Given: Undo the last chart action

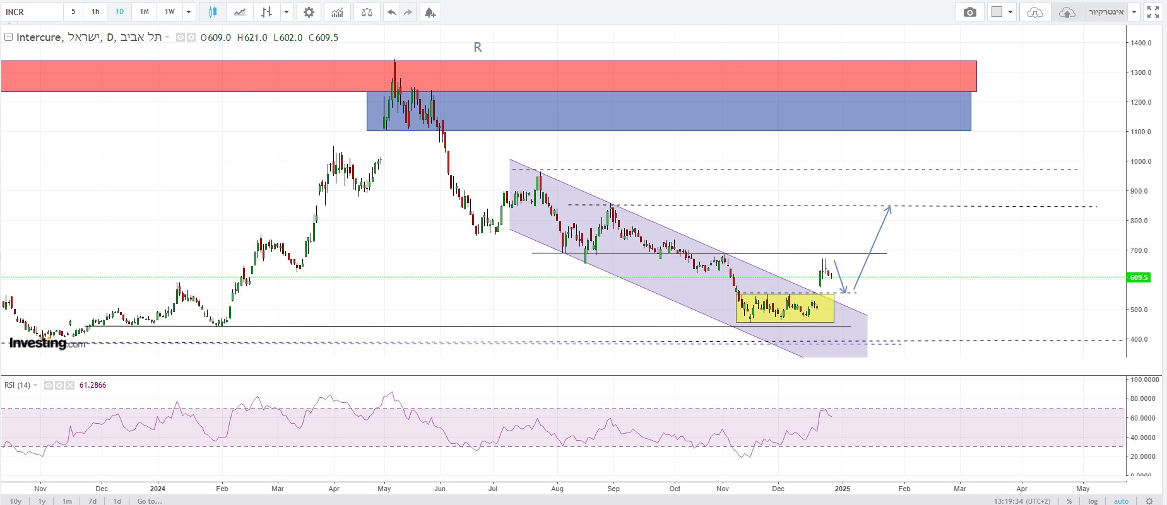Looking at the screenshot, I should pos(392,12).
